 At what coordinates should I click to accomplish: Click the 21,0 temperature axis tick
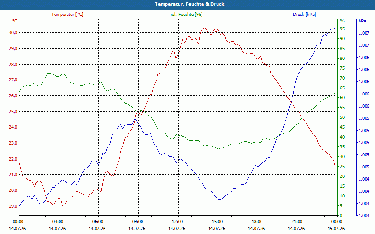tap(14, 175)
